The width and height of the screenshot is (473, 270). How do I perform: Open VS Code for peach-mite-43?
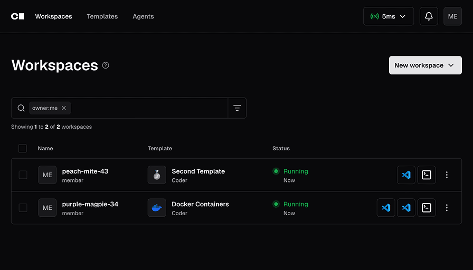pos(406,175)
